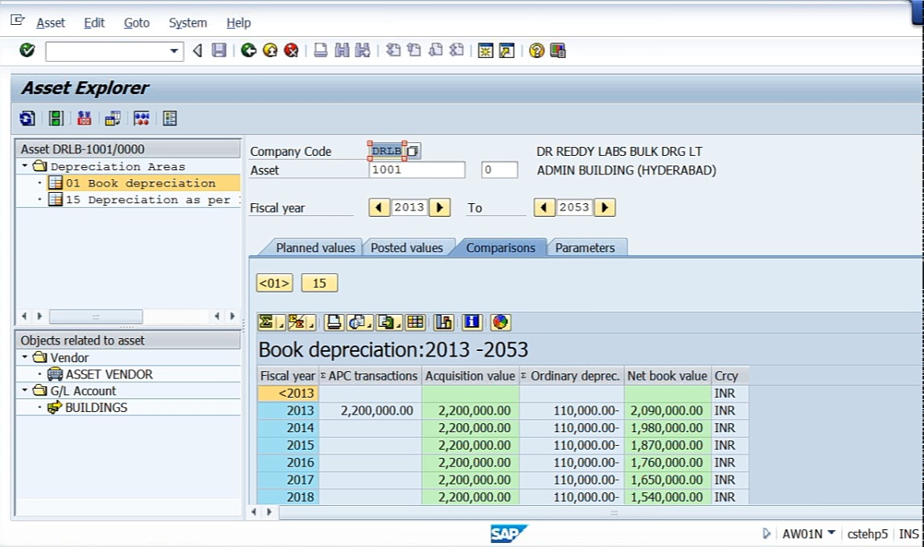This screenshot has width=924, height=547.
Task: Collapse the Depreciation Areas folder
Action: [25, 166]
